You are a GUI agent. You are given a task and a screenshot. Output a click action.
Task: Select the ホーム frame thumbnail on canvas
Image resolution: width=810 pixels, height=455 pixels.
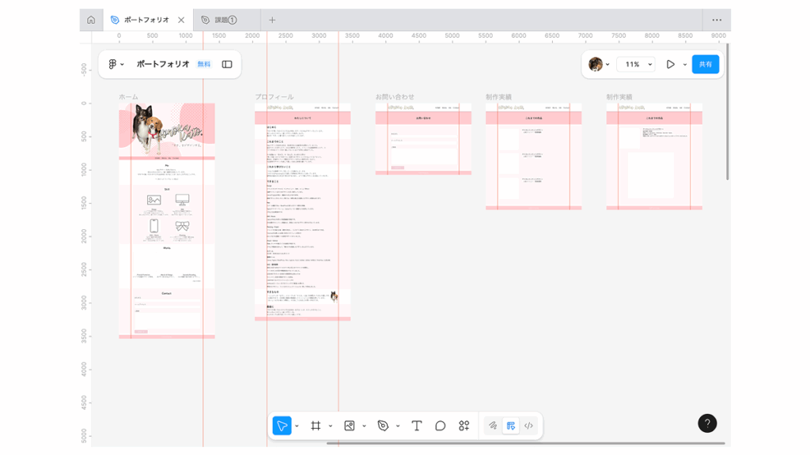166,221
